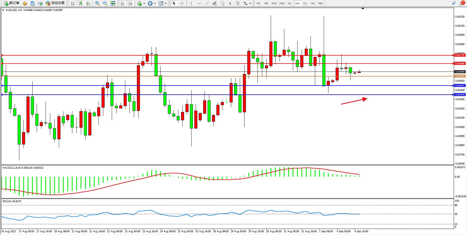Open search with the magnifier icon
The width and height of the screenshot is (467, 235).
point(454,3)
